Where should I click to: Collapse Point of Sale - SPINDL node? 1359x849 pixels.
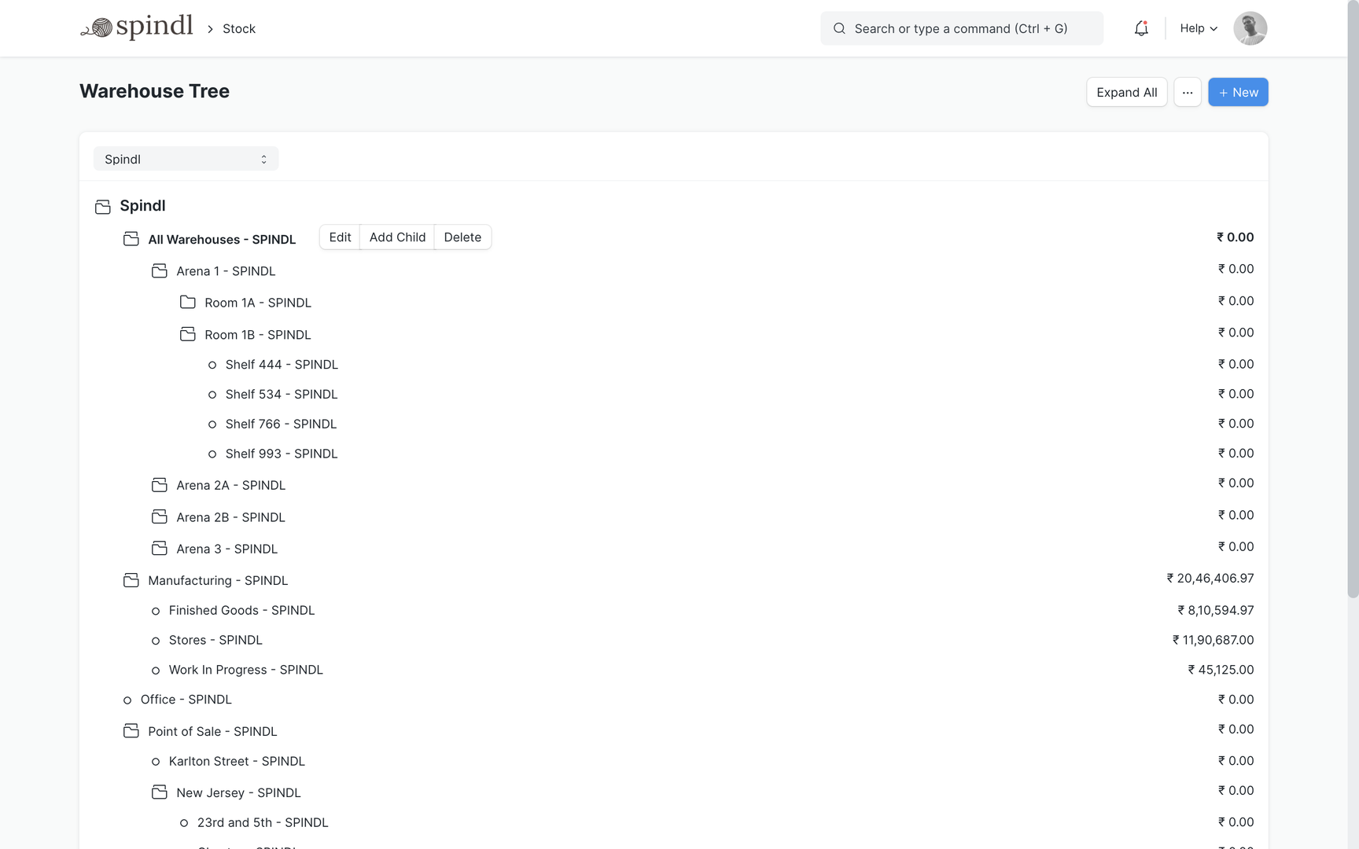pos(212,732)
